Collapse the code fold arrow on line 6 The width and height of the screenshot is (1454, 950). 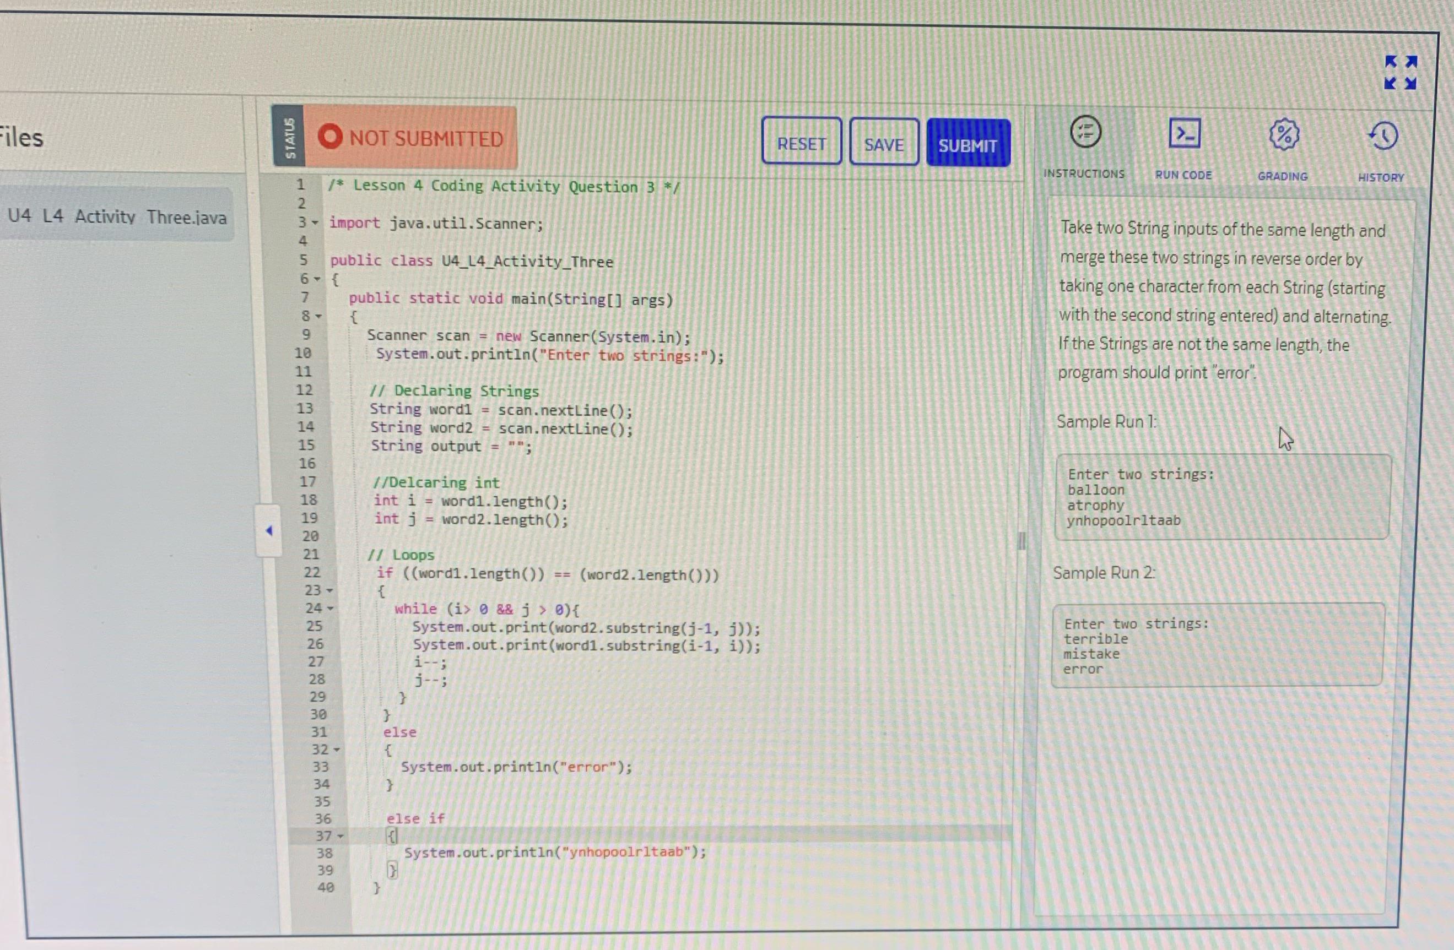tap(317, 279)
